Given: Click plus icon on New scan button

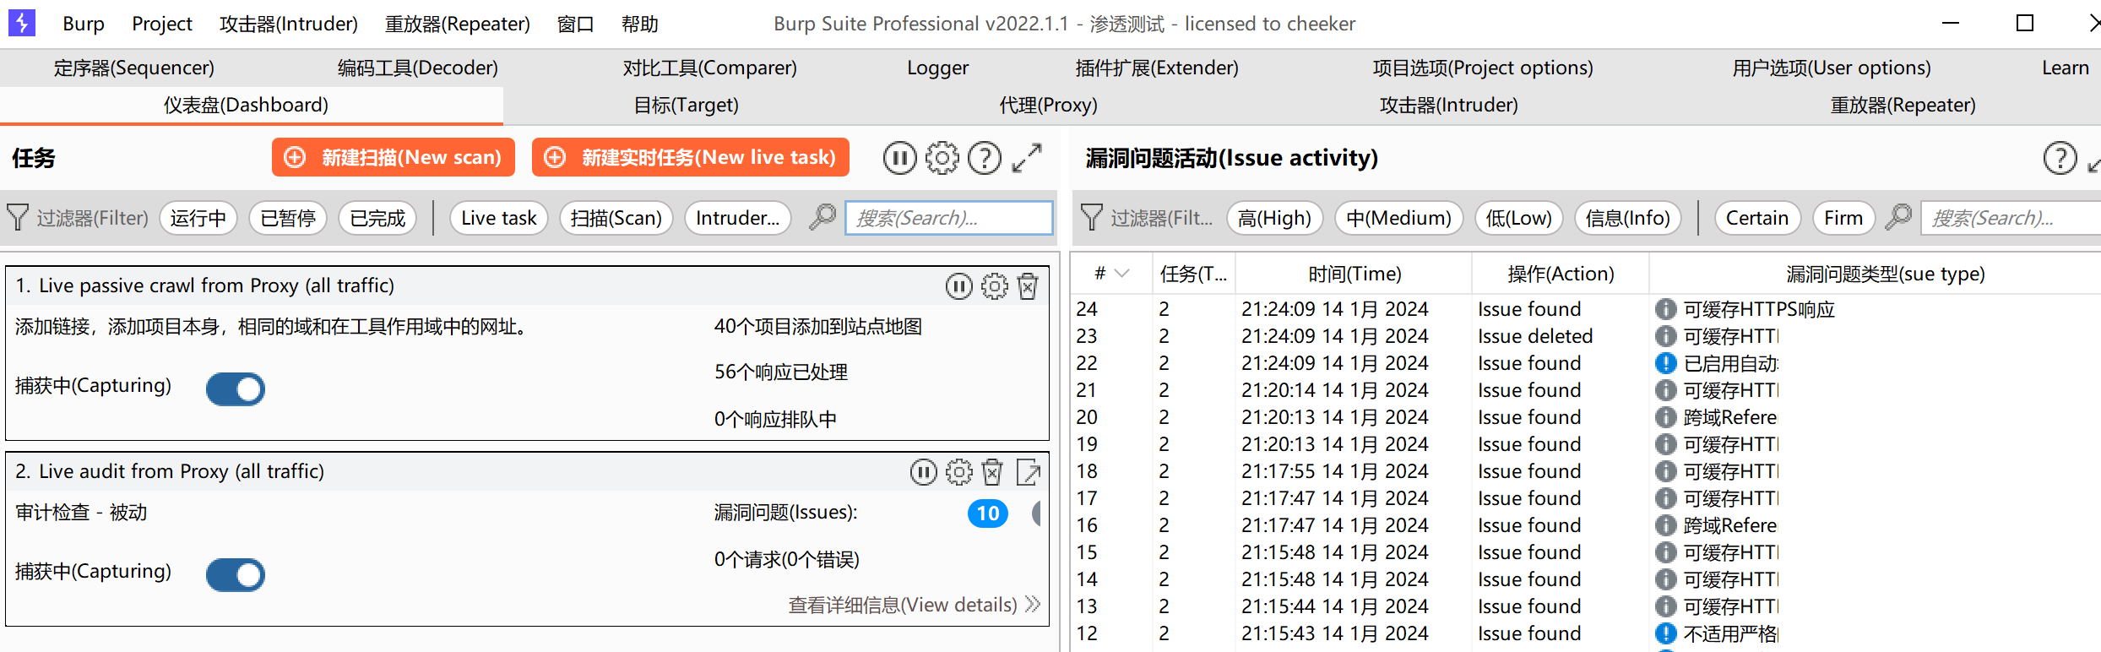Looking at the screenshot, I should coord(295,157).
